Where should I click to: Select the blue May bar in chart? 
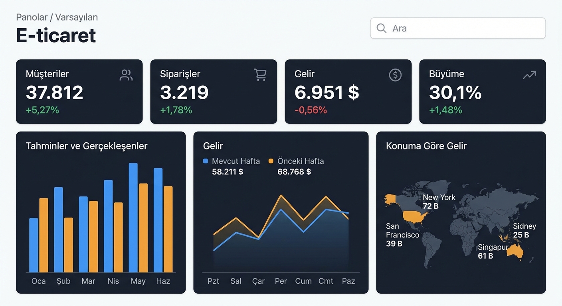click(133, 218)
